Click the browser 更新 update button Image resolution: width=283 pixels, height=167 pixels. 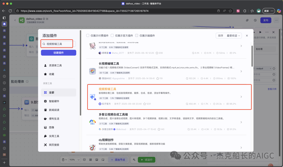pos(269,11)
